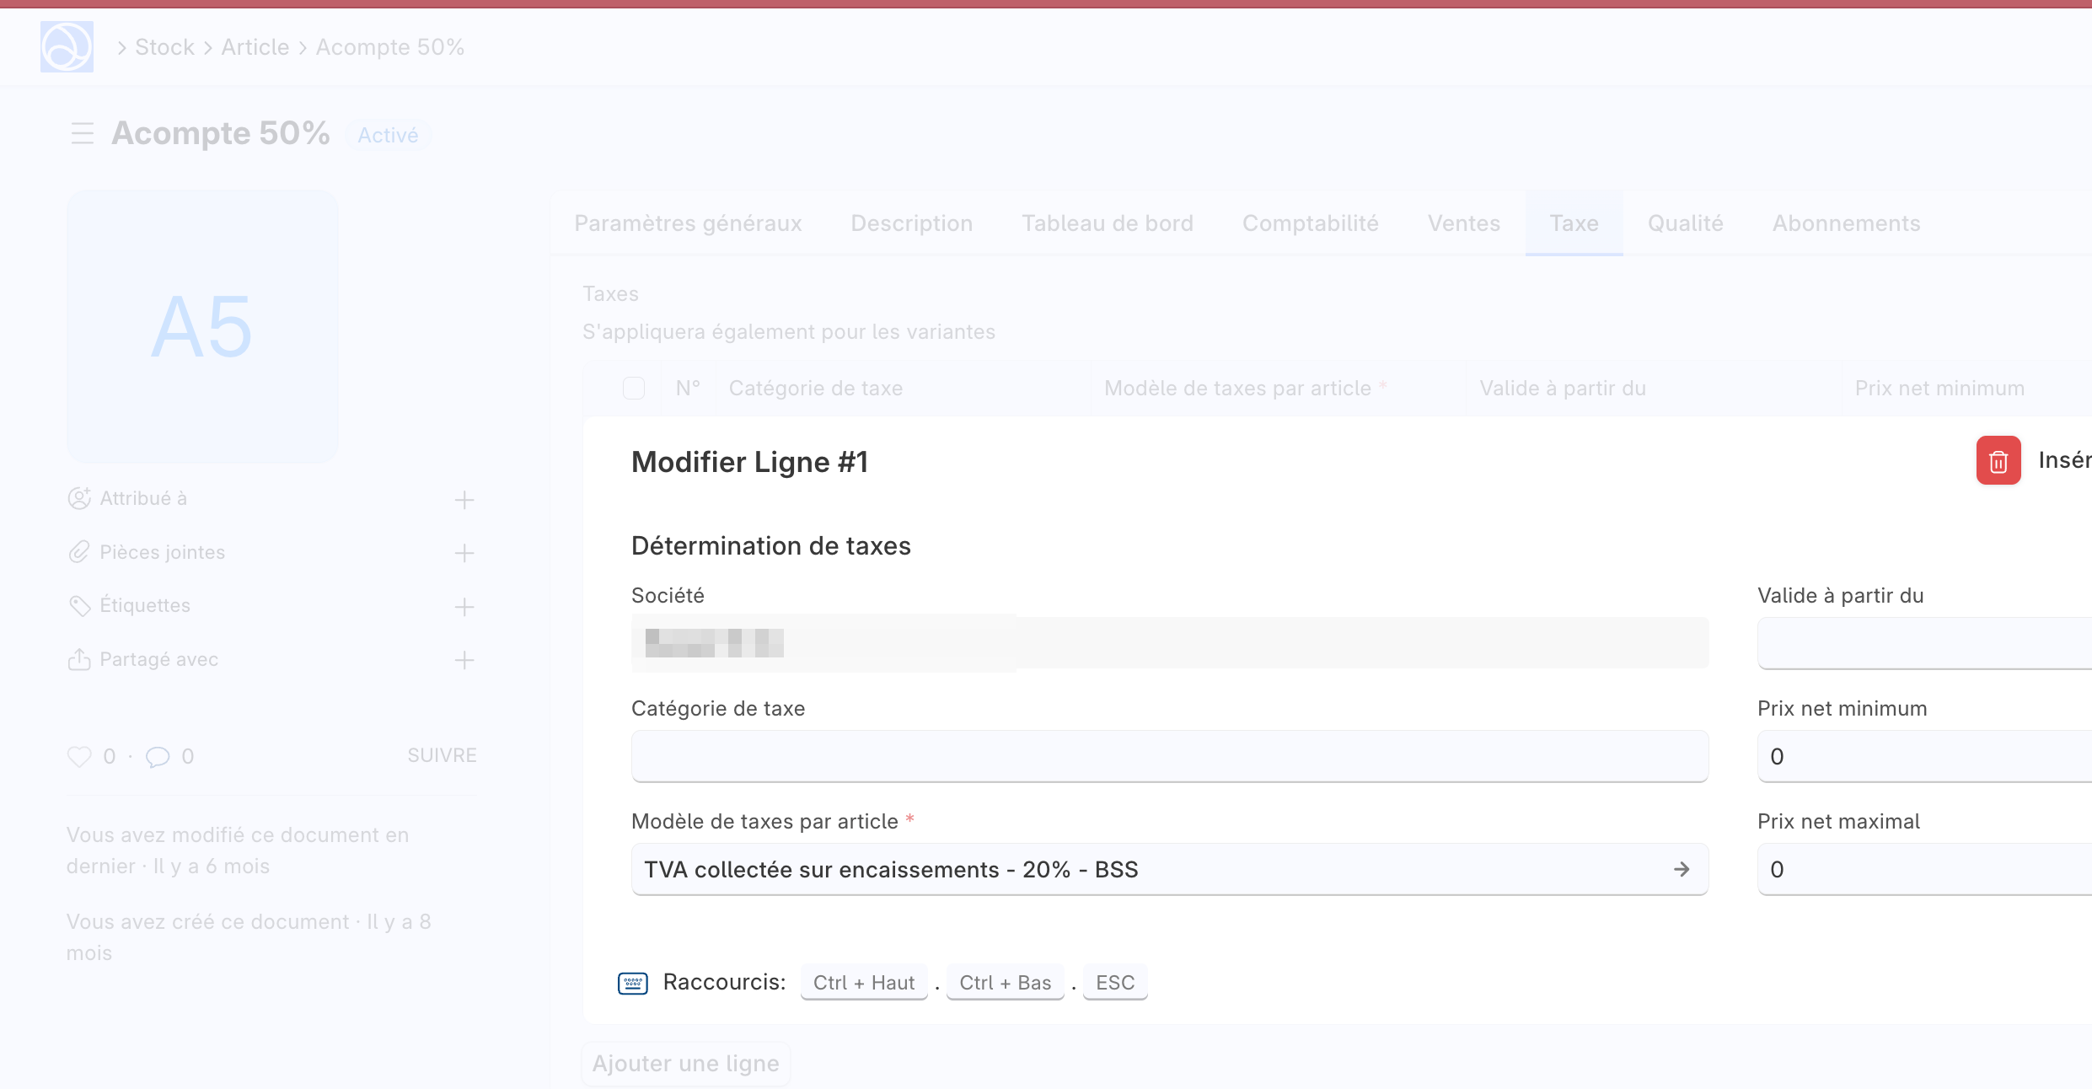Add a tag with Étiquettes plus icon
The height and width of the screenshot is (1089, 2092).
[464, 607]
